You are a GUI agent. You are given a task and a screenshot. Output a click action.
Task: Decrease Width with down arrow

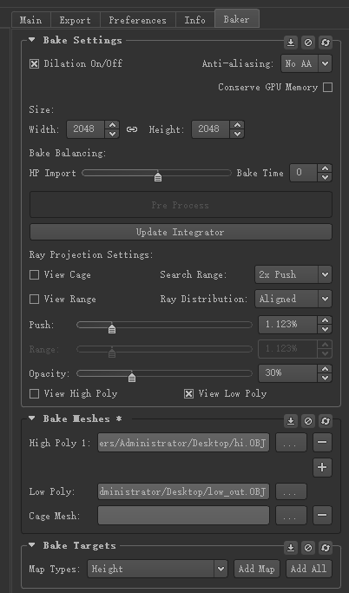tap(112, 134)
